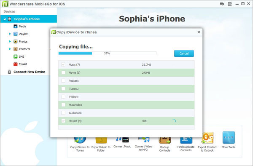This screenshot has width=253, height=166.
Task: Click the 35% copy progress bar
Action: click(107, 53)
